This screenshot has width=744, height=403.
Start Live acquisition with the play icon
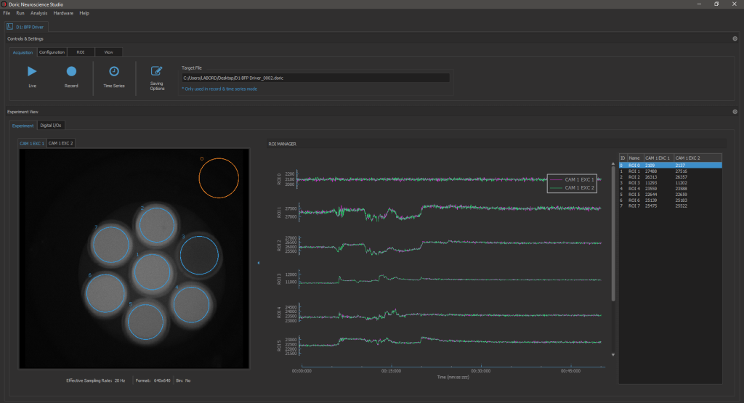pos(32,71)
